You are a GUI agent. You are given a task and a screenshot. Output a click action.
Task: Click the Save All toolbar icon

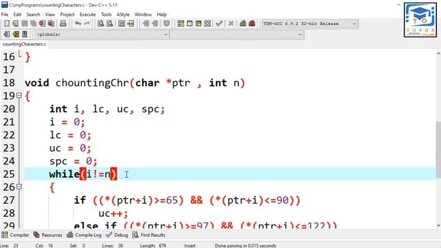coord(34,23)
